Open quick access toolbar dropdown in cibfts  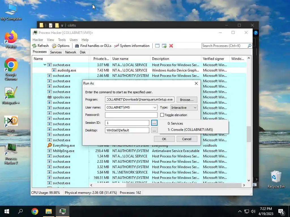pos(62,25)
